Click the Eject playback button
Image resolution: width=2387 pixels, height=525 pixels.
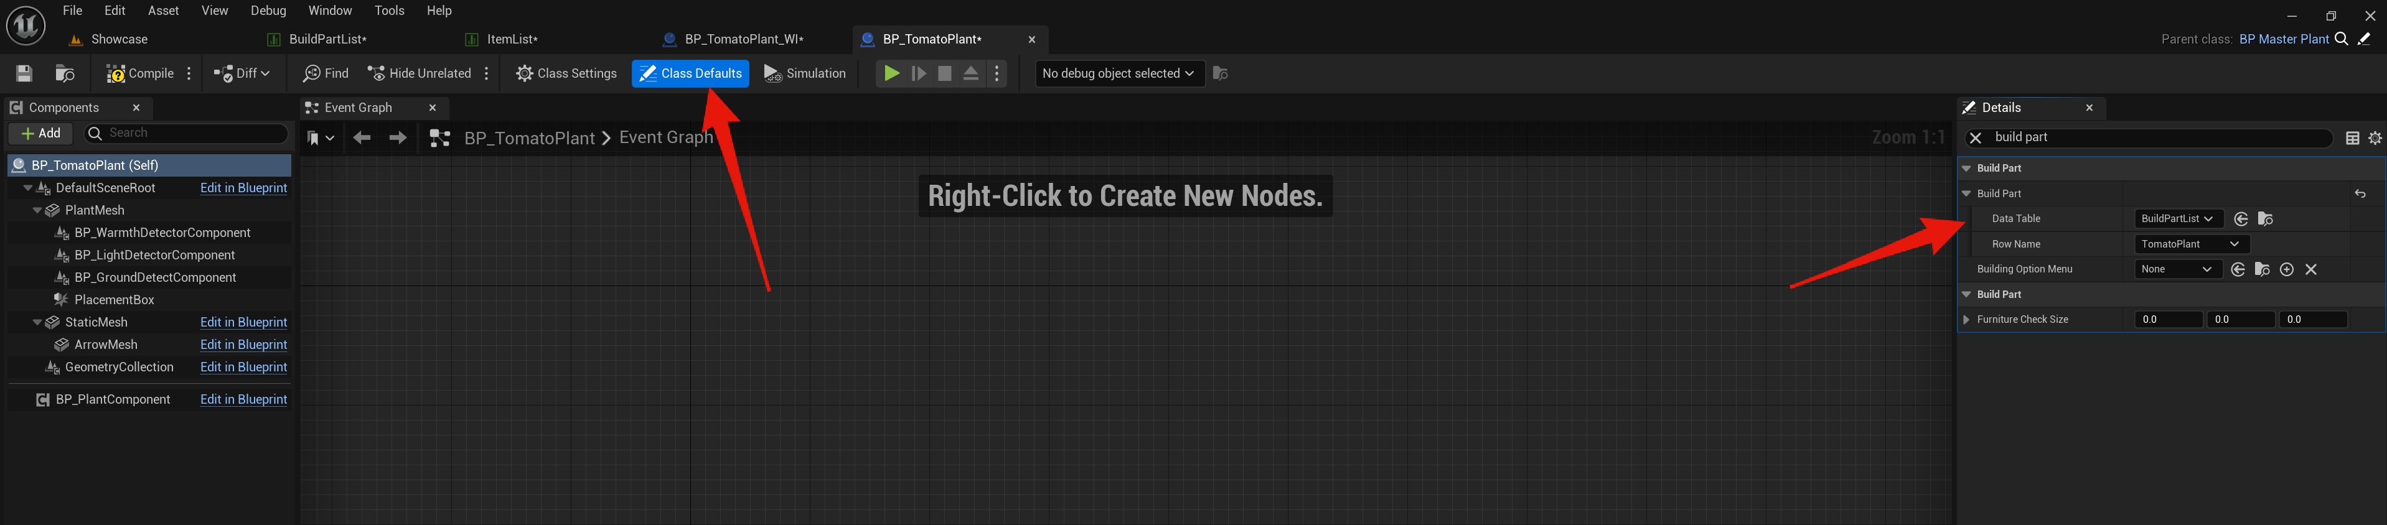[971, 73]
